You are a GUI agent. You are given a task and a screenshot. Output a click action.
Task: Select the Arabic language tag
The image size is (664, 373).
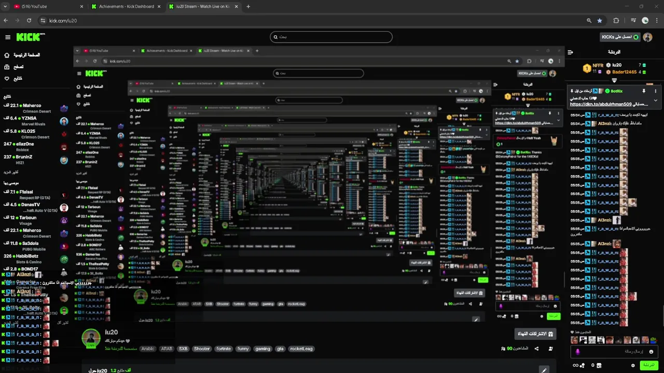tap(148, 349)
